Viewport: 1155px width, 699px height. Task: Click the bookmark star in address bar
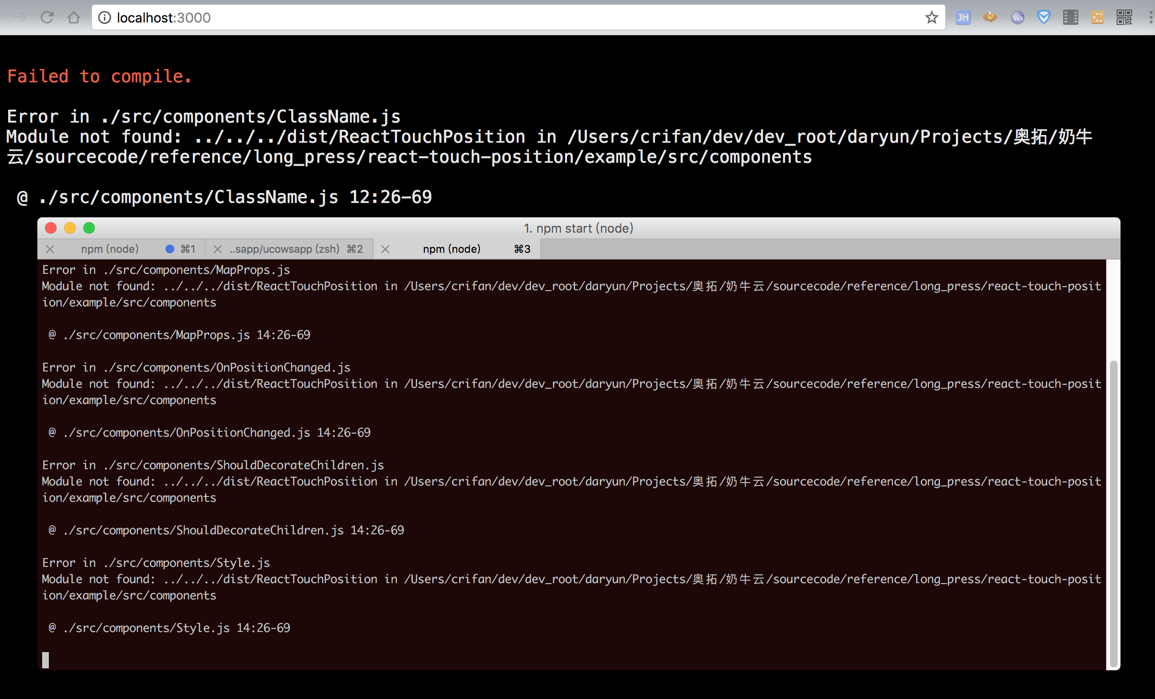click(x=931, y=18)
